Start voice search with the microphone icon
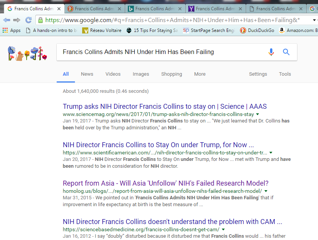Screen dimensions: 318x240 click(x=271, y=52)
